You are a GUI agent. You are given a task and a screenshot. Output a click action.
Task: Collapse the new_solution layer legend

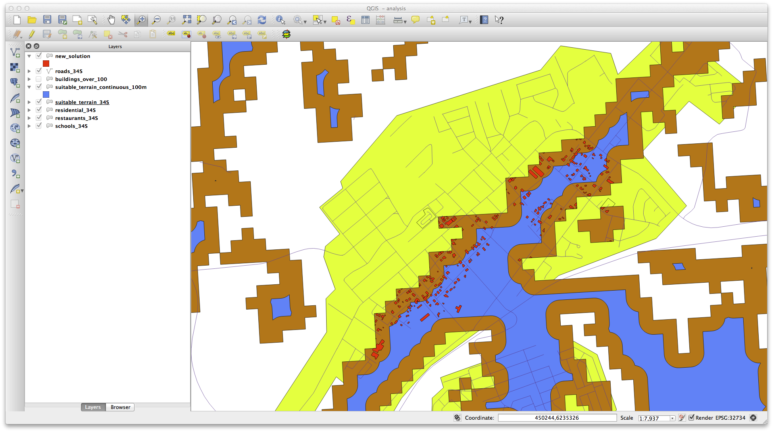pos(29,56)
